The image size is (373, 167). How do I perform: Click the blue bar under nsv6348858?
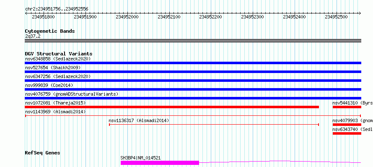click(193, 63)
